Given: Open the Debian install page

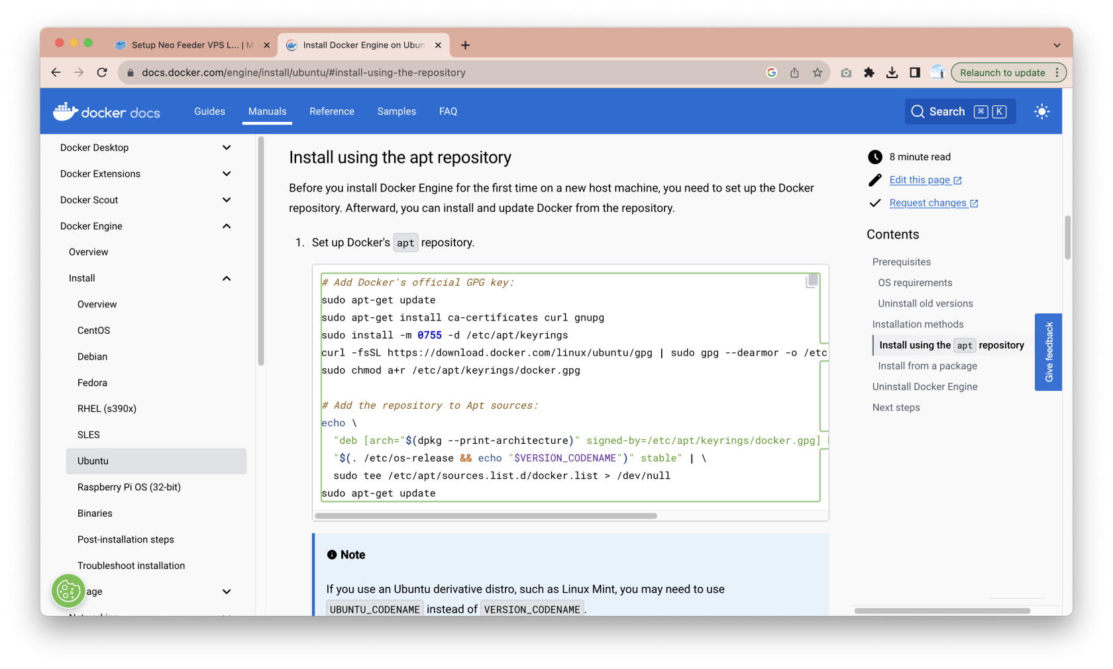Looking at the screenshot, I should pos(92,356).
